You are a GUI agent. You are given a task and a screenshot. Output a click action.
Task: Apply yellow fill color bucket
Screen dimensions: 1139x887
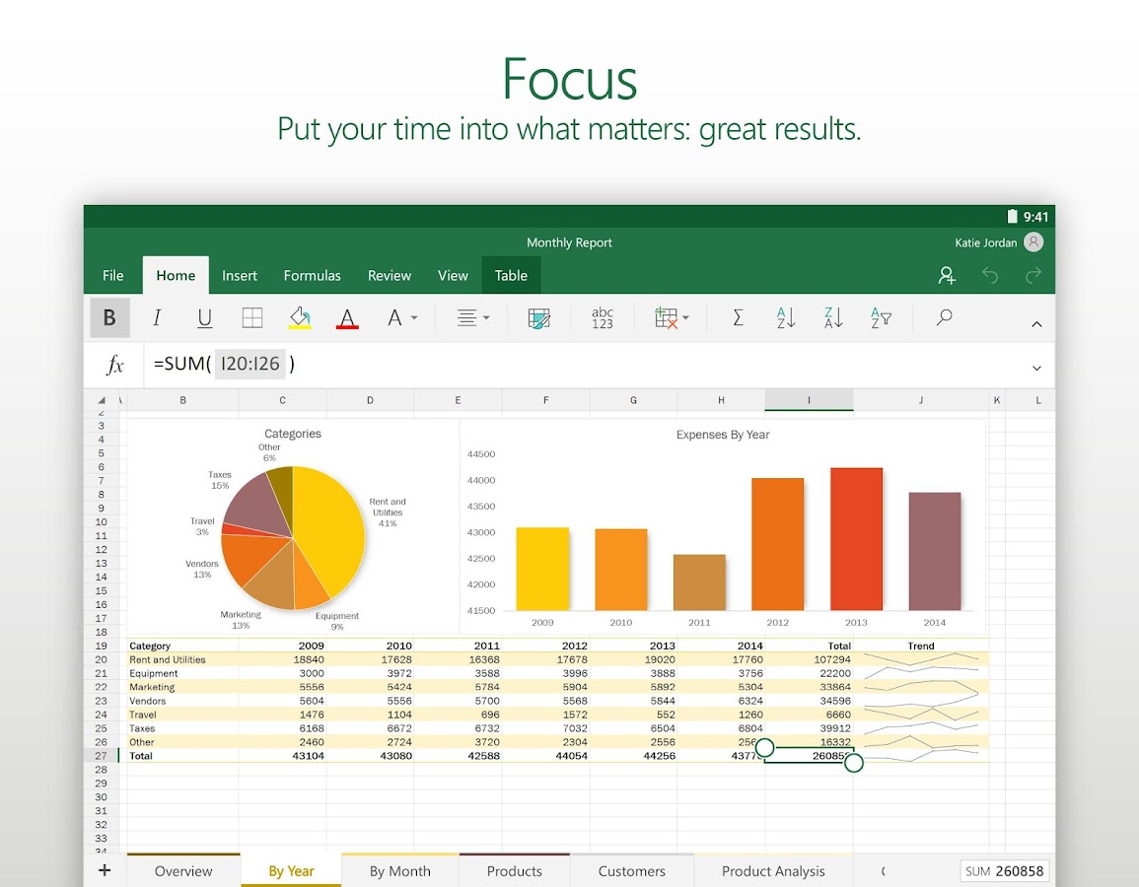click(300, 318)
